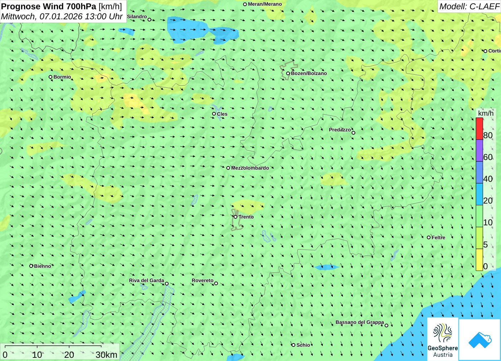Image resolution: width=501 pixels, height=361 pixels.
Task: Click the Schio location marker
Action: click(x=293, y=345)
